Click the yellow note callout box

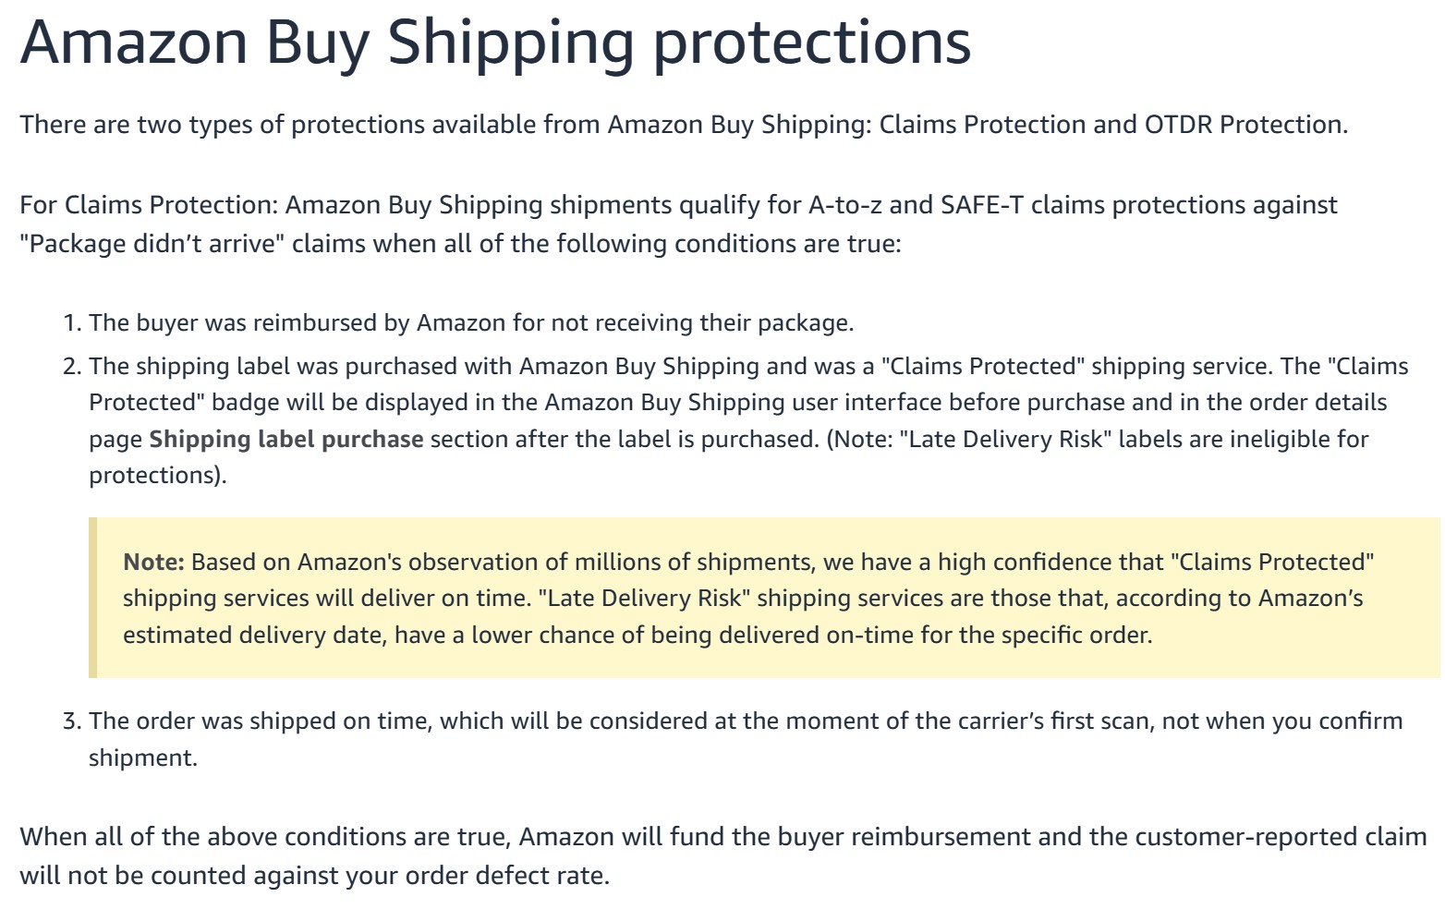click(764, 598)
